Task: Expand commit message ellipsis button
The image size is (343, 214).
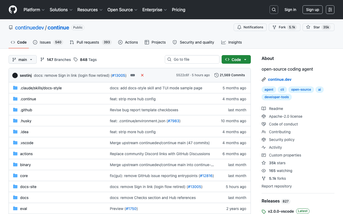Action: 133,75
